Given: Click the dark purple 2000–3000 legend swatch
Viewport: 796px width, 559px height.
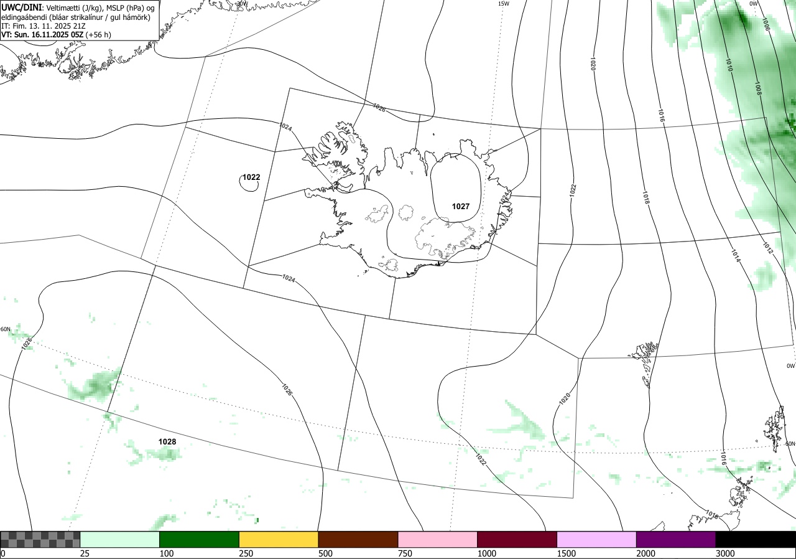Looking at the screenshot, I should [676, 539].
